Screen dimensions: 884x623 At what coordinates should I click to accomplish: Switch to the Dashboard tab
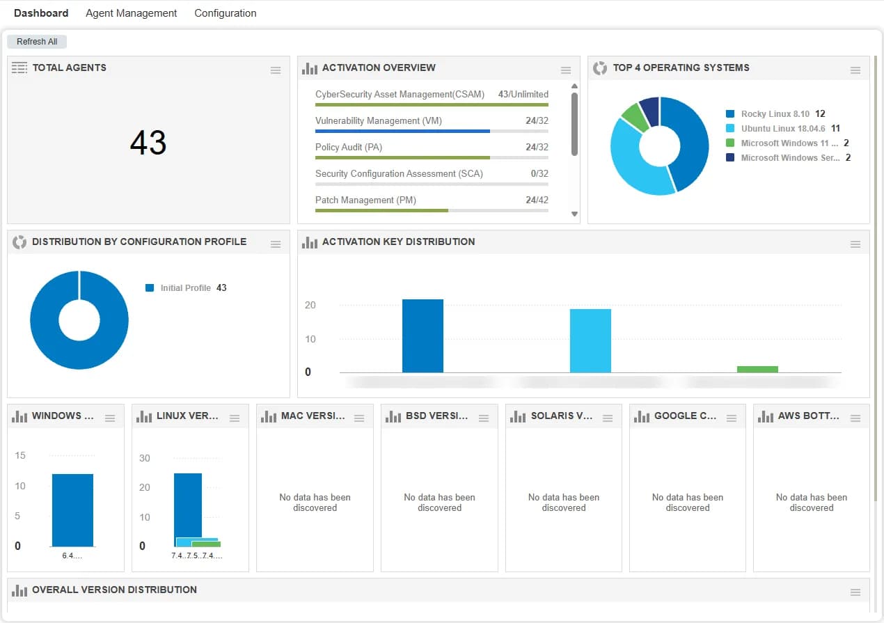pos(41,13)
